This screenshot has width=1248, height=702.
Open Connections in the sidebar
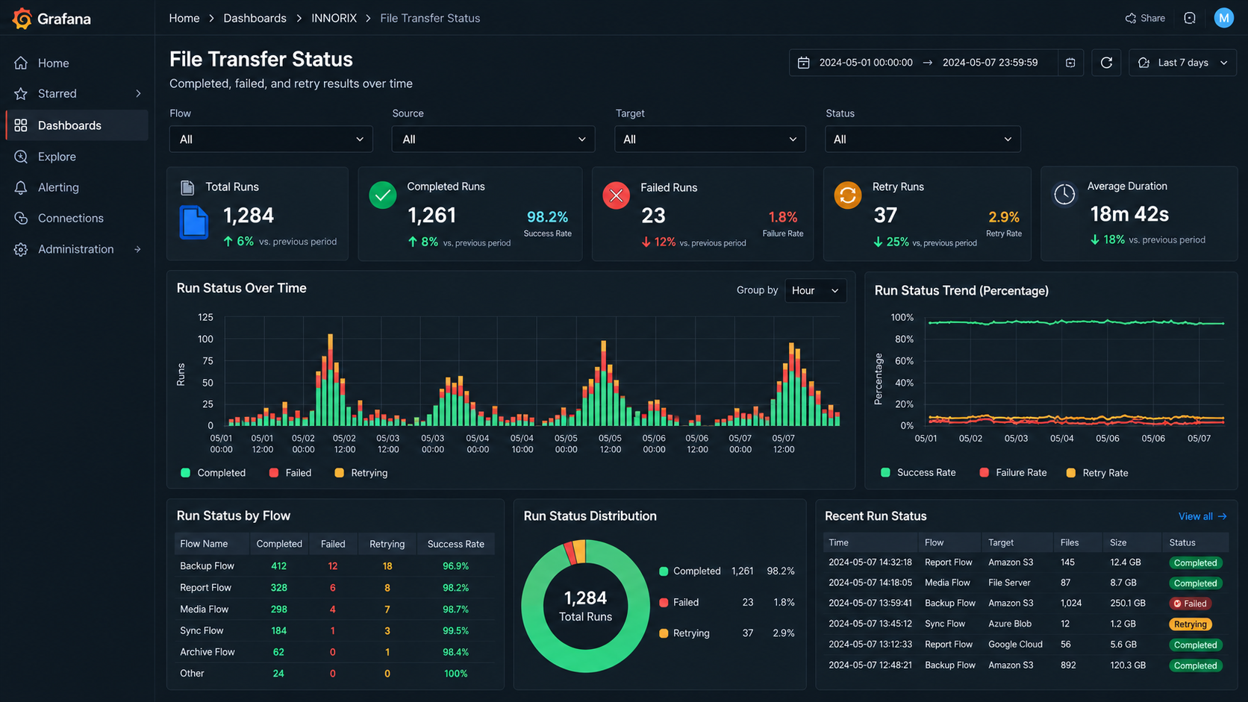coord(77,218)
